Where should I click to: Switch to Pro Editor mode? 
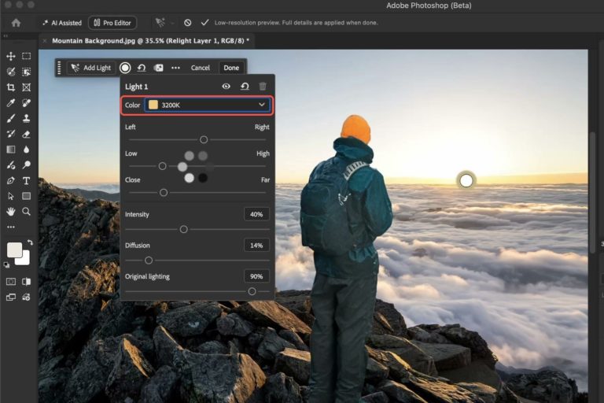[112, 23]
